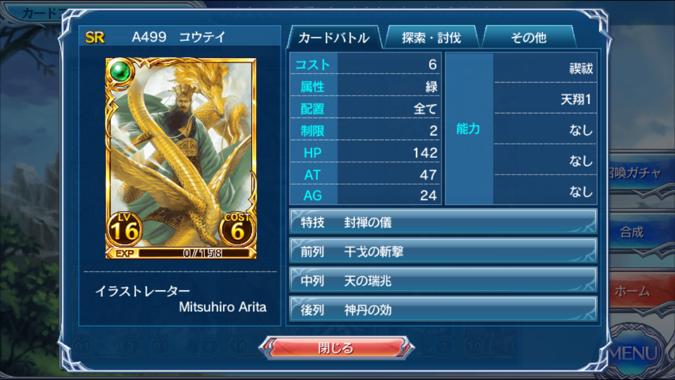This screenshot has height=380, width=675.
Task: Click the EXP 0/158 progress bar
Action: click(x=181, y=253)
